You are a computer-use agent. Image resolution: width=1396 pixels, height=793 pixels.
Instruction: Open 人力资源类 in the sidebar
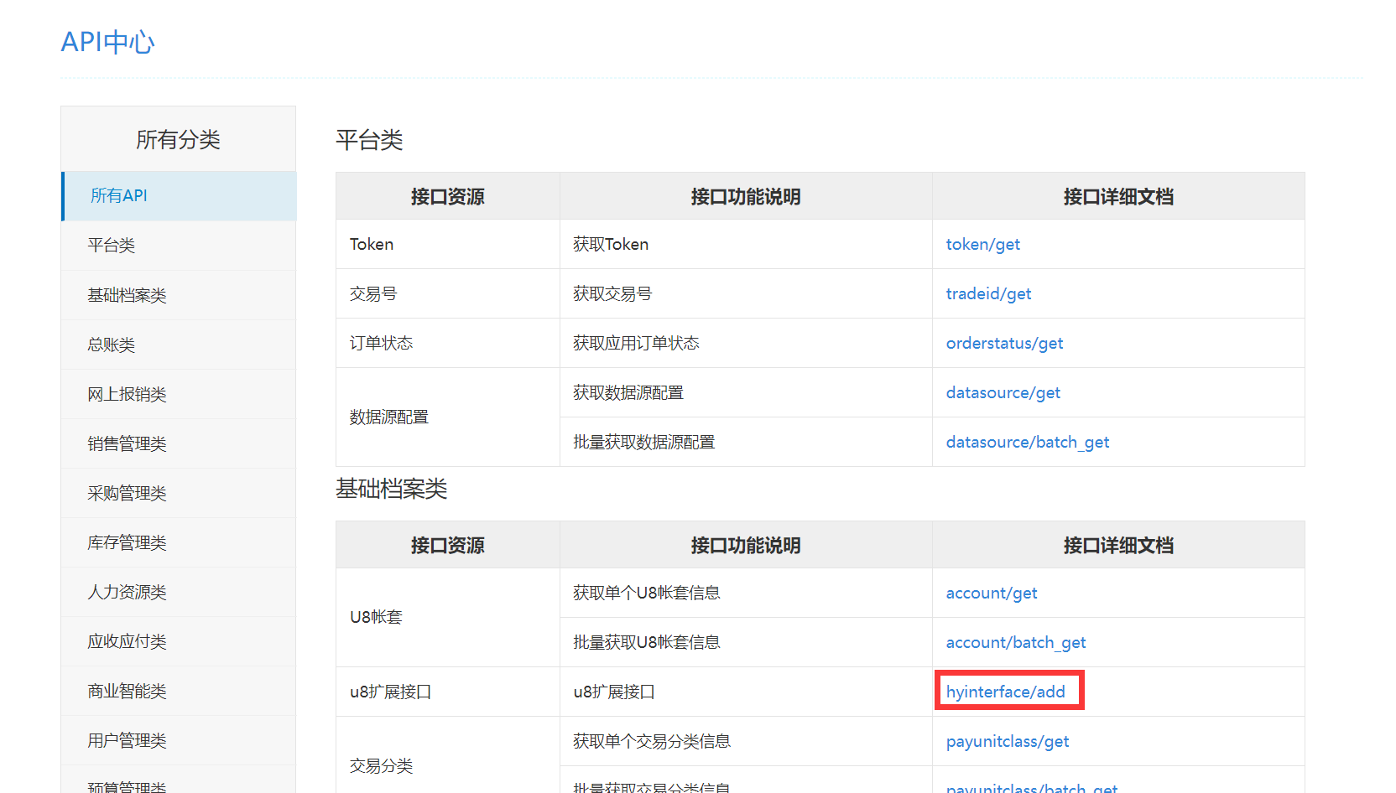[x=127, y=592]
